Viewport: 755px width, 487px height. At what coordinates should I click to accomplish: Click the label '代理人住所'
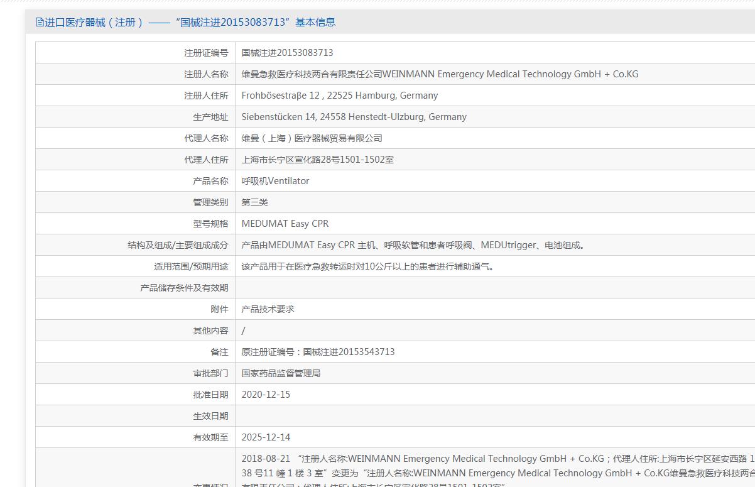coord(206,160)
